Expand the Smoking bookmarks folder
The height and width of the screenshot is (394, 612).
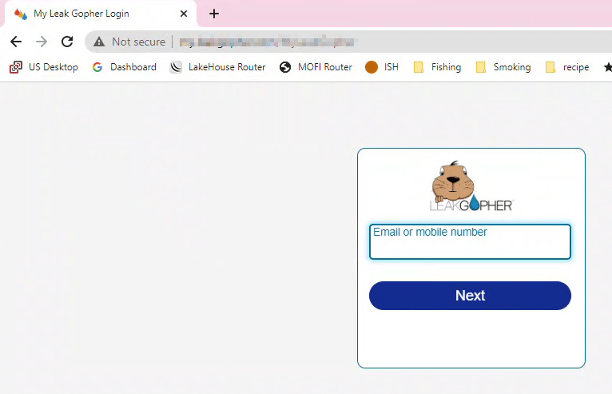click(x=503, y=67)
